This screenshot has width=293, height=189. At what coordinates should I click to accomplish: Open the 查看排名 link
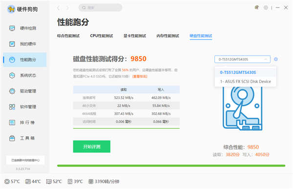(140, 77)
